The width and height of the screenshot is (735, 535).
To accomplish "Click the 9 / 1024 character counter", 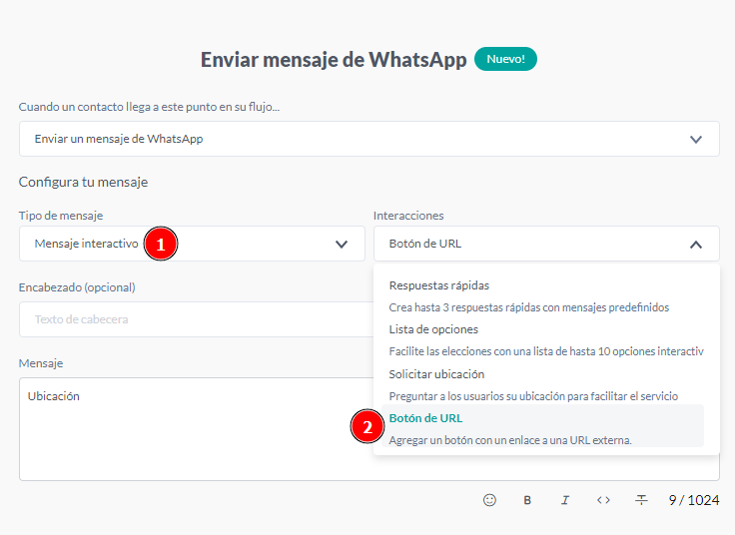I will (693, 500).
